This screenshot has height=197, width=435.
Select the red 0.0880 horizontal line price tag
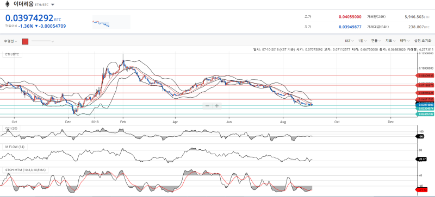pyautogui.click(x=425, y=75)
